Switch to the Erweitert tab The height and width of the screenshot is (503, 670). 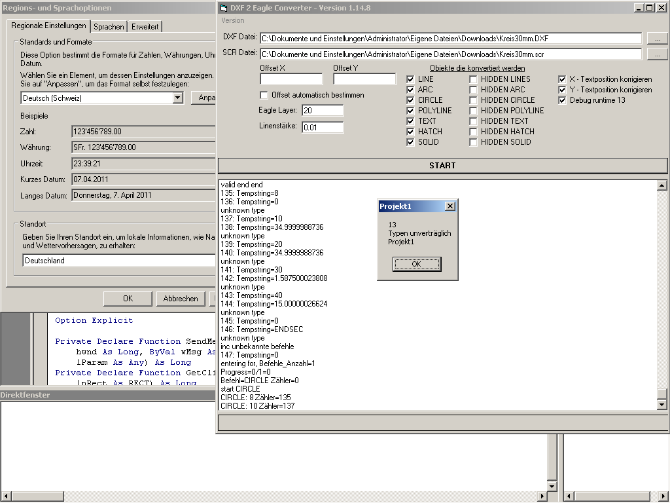click(145, 26)
